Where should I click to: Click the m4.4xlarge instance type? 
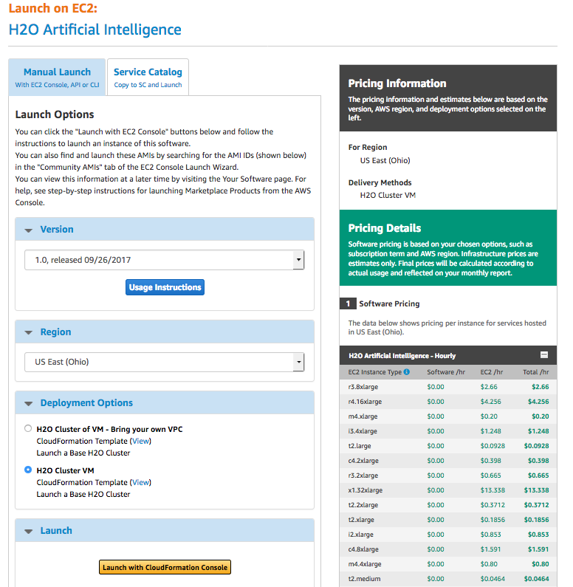tap(365, 564)
